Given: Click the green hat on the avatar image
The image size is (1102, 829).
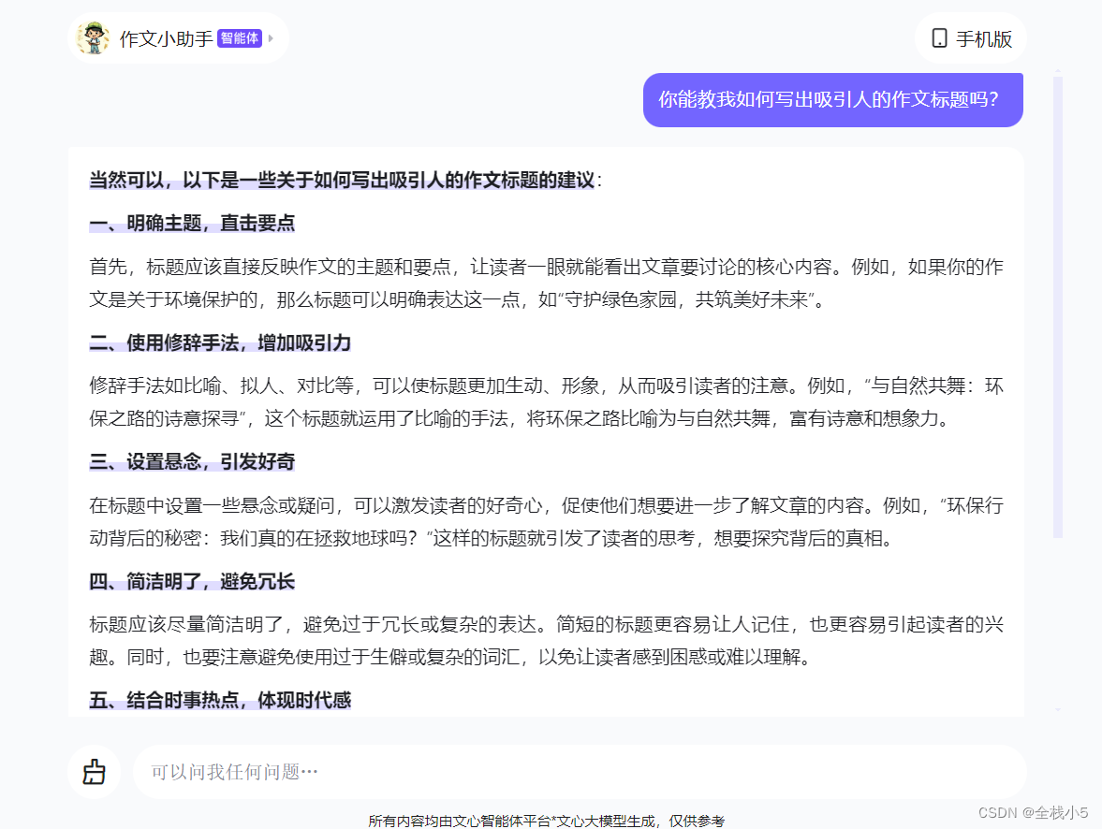Looking at the screenshot, I should tap(93, 27).
